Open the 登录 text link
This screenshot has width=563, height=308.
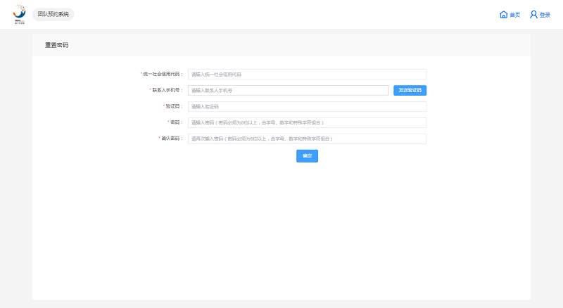[x=545, y=15]
